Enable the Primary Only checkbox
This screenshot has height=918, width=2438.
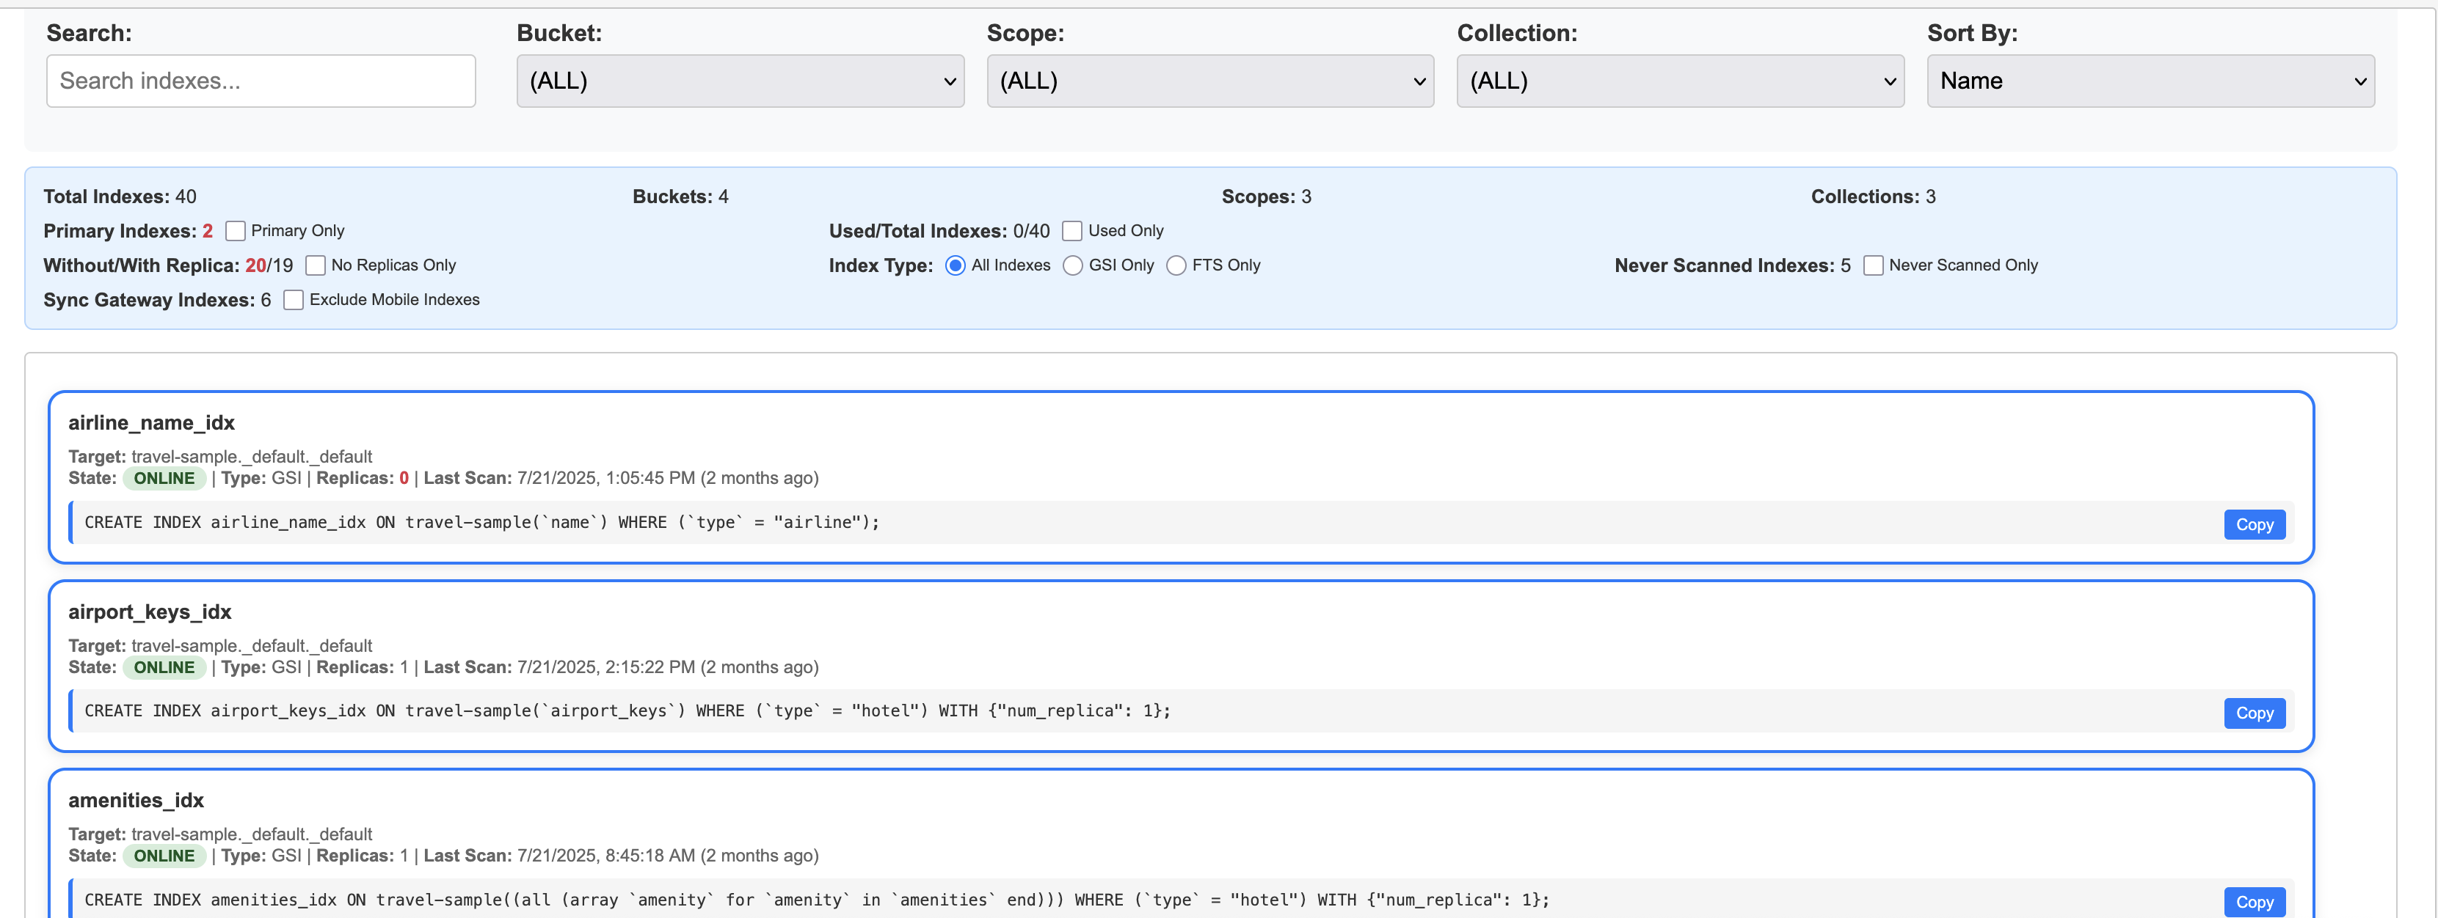(236, 231)
